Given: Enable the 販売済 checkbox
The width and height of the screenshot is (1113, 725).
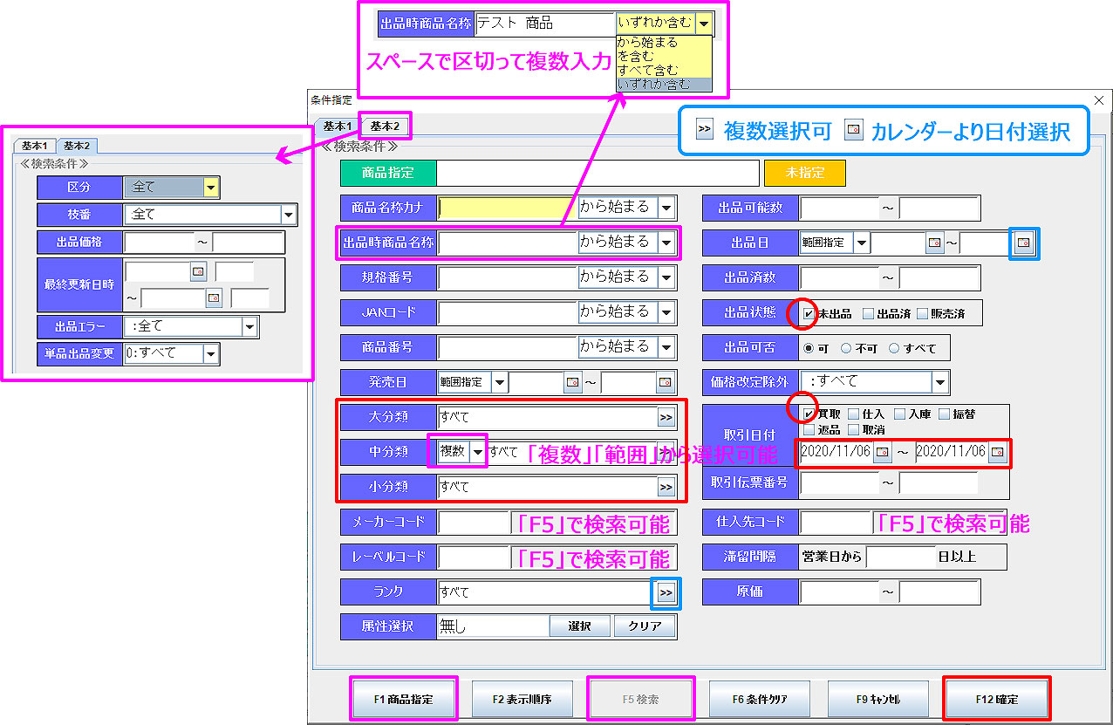Looking at the screenshot, I should pyautogui.click(x=922, y=314).
